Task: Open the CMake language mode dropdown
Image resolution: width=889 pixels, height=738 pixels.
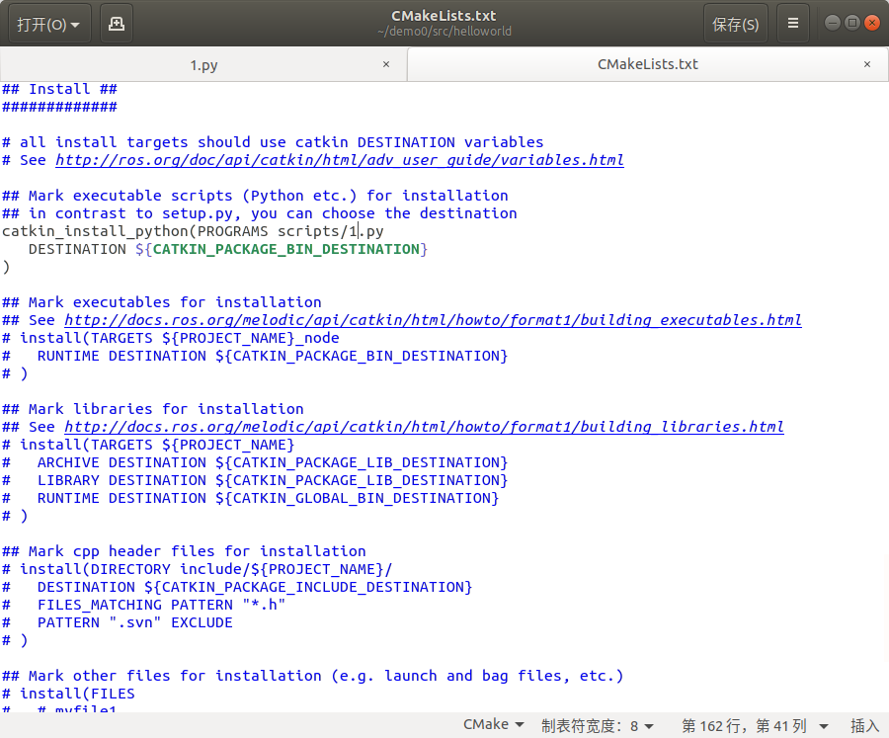Action: click(x=492, y=724)
